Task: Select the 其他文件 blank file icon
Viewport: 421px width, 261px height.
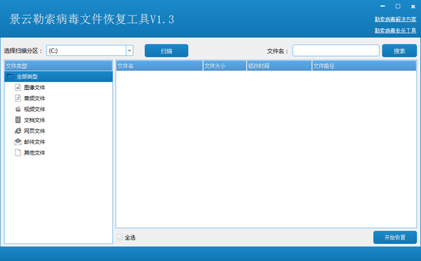Action: tap(18, 152)
